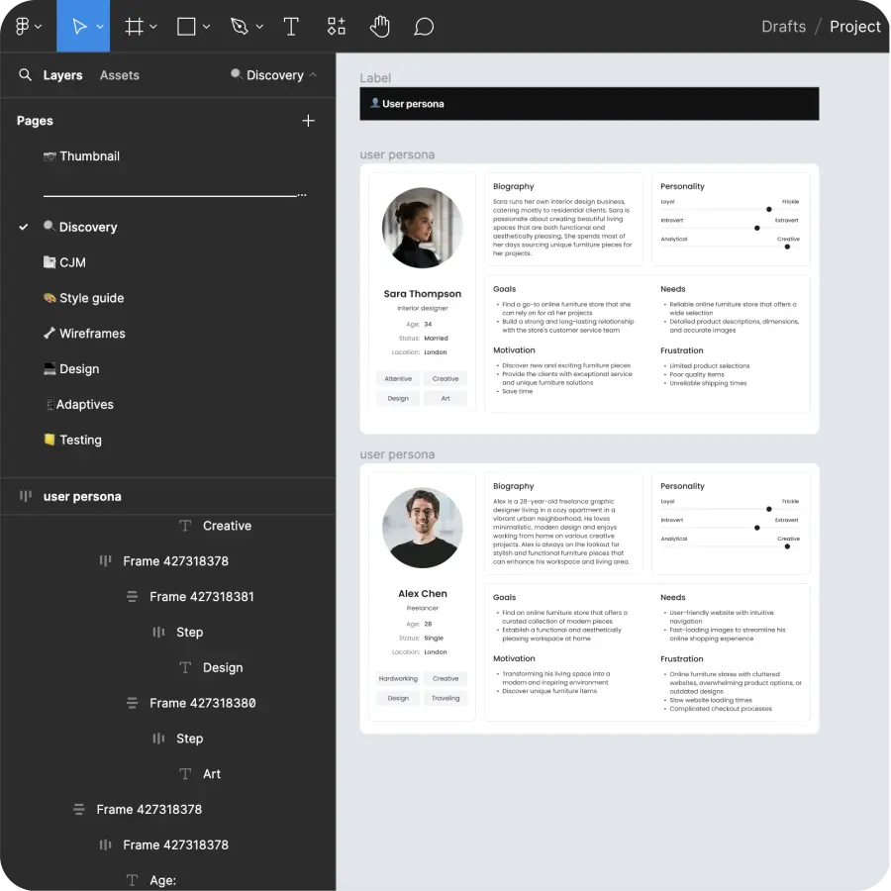Select the Frame tool
This screenshot has height=891, width=891.
pos(135,27)
